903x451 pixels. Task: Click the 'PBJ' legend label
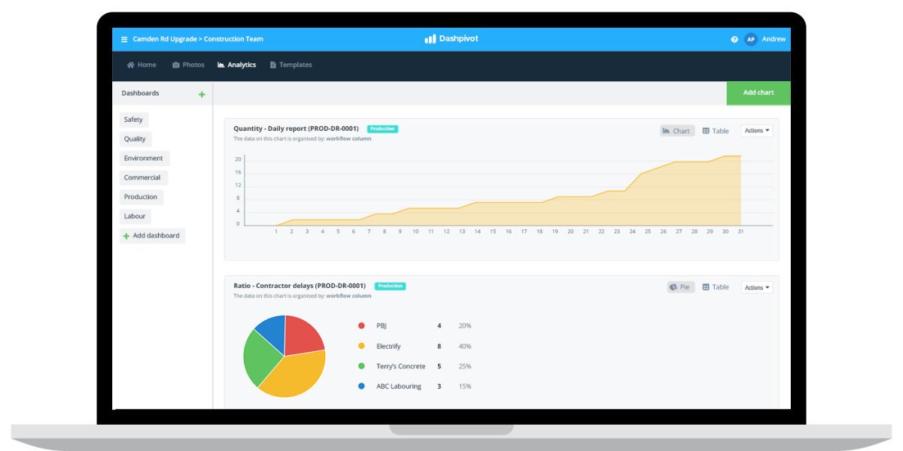coord(382,325)
